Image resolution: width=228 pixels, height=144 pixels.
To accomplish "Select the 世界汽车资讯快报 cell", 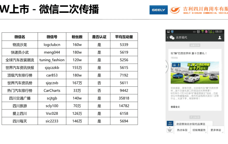I will tap(20, 68).
